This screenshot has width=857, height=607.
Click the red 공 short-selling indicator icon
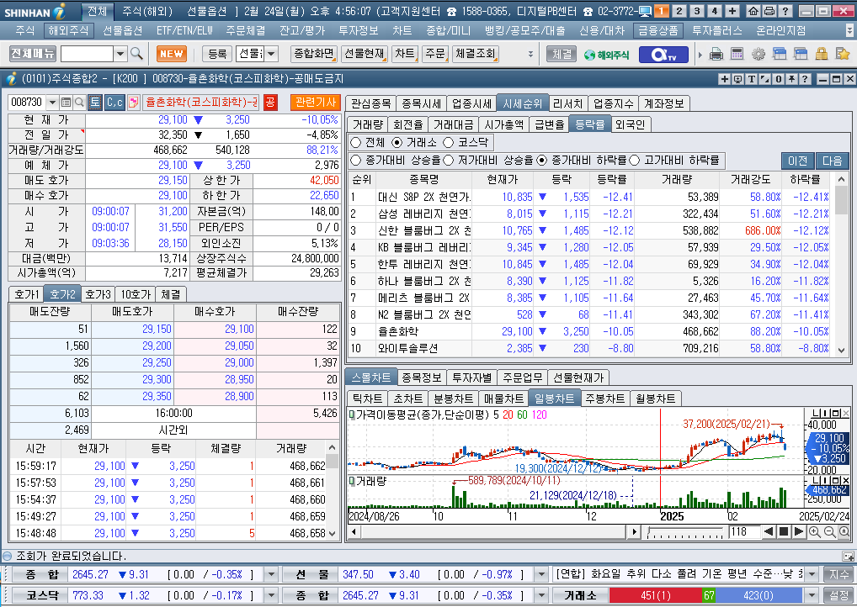270,102
